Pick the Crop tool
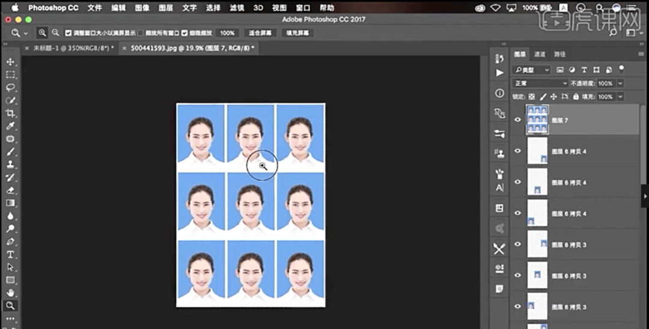This screenshot has height=329, width=649. point(11,113)
